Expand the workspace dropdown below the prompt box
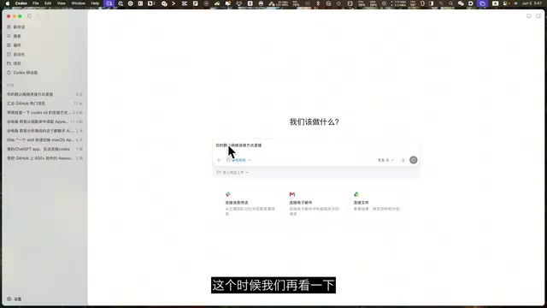 (x=232, y=173)
